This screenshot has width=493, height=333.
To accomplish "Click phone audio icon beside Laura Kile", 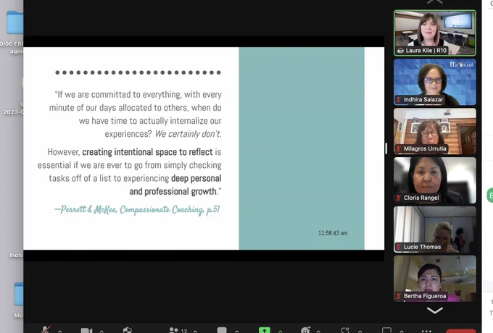I will coord(400,51).
